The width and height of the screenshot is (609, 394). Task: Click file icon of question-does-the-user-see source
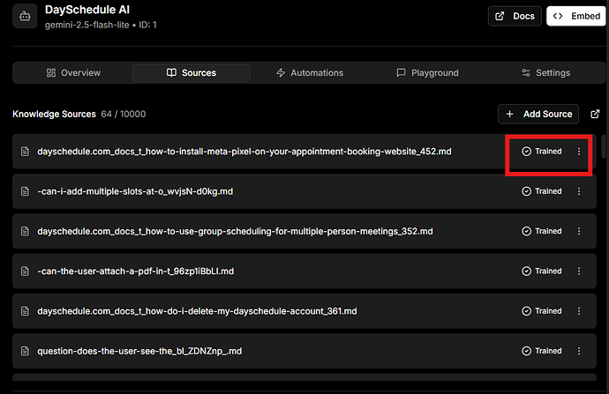point(25,351)
